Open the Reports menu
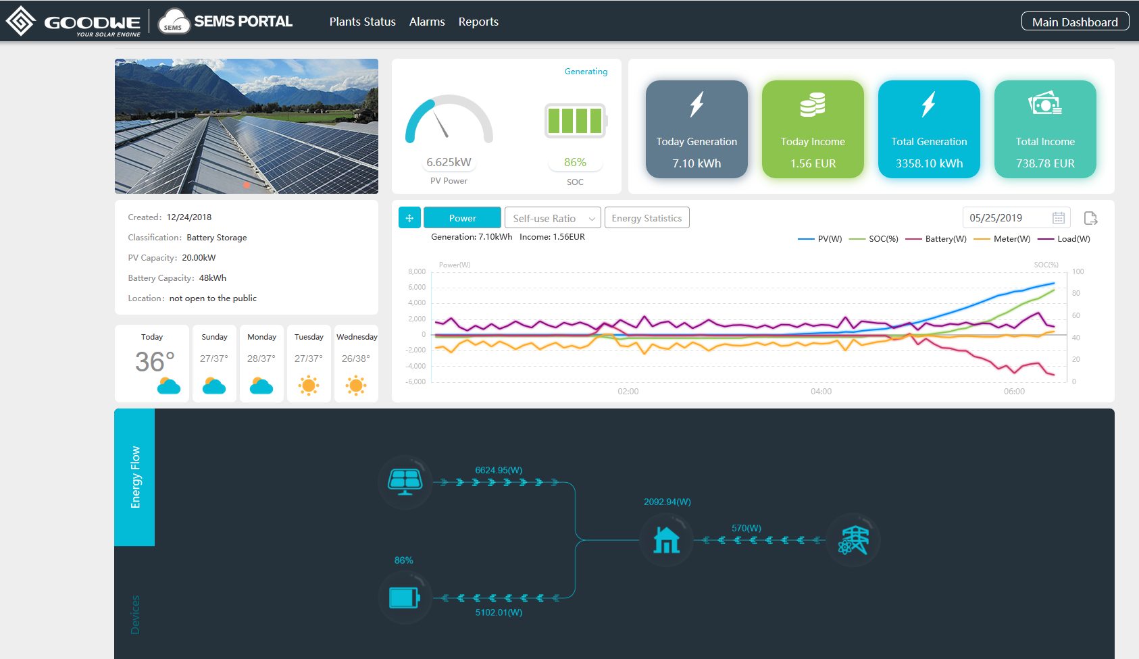The height and width of the screenshot is (659, 1139). point(478,22)
